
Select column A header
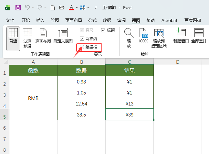coord(33,62)
